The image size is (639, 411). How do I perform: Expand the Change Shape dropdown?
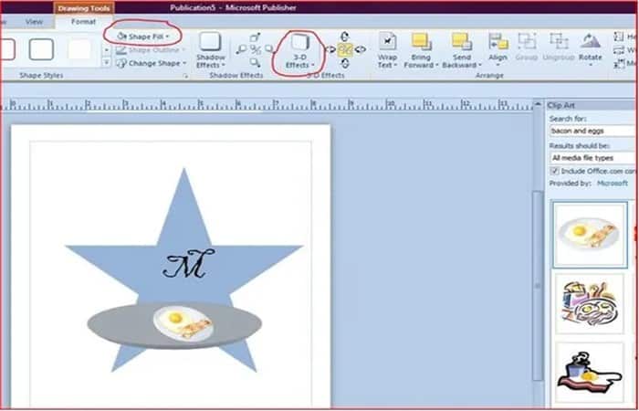[x=151, y=63]
